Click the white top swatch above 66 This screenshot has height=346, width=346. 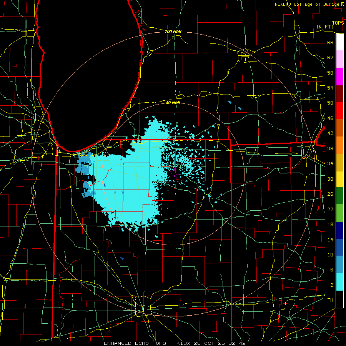(x=339, y=42)
